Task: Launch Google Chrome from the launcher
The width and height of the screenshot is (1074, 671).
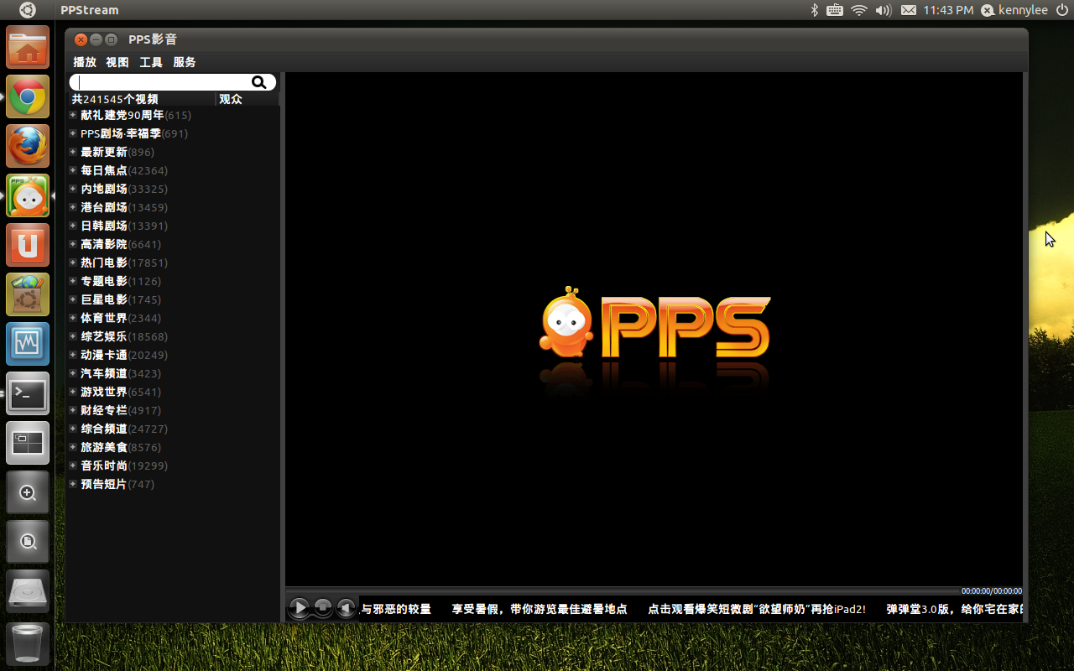Action: 28,96
